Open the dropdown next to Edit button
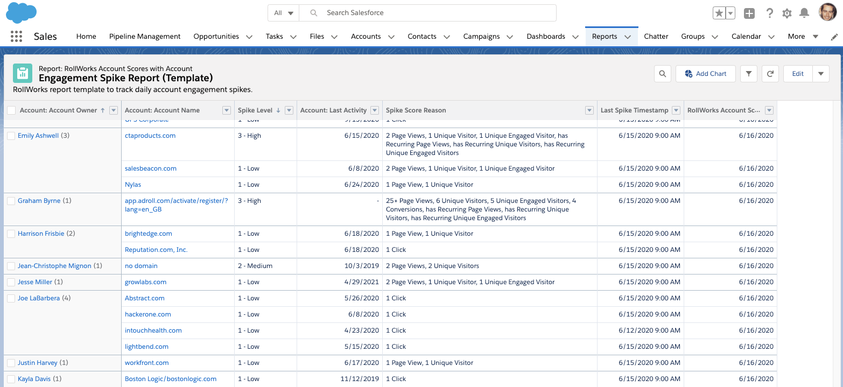Image resolution: width=843 pixels, height=387 pixels. tap(821, 74)
